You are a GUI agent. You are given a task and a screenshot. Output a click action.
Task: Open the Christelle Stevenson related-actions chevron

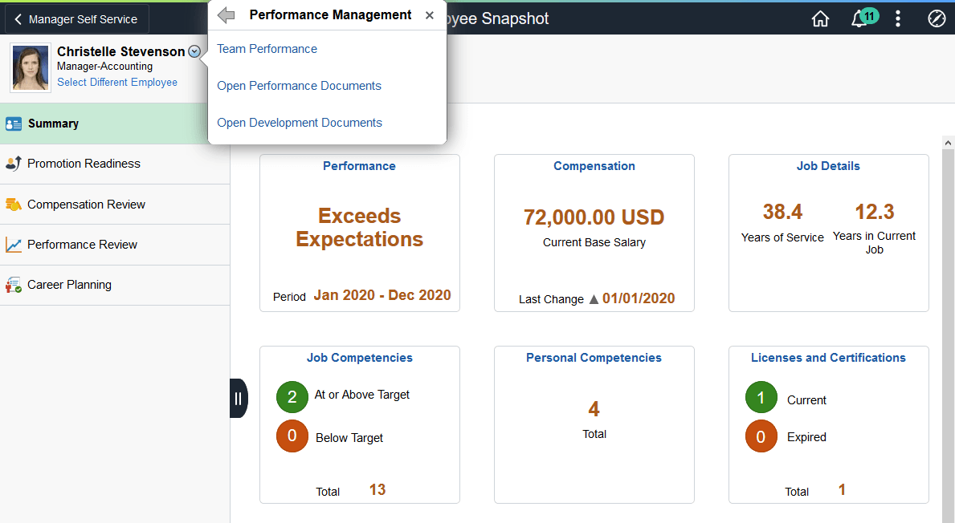[x=194, y=51]
